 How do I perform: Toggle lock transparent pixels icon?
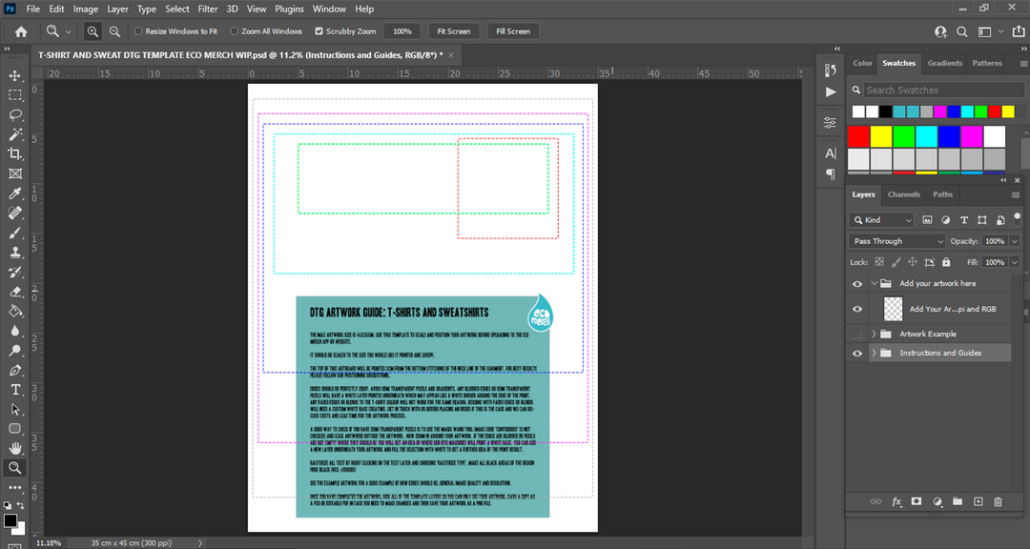879,262
